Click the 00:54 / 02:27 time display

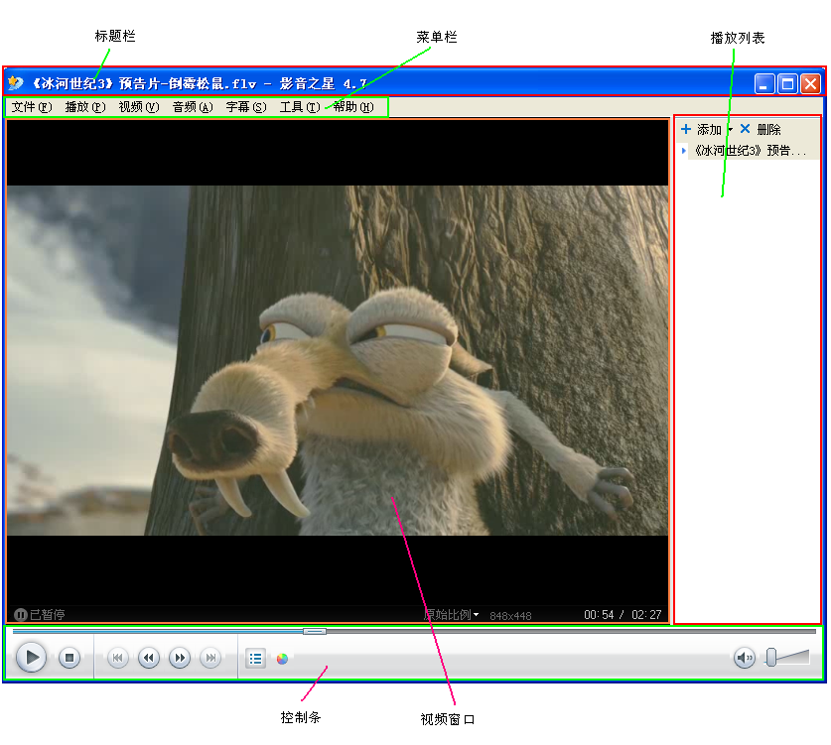[x=623, y=615]
